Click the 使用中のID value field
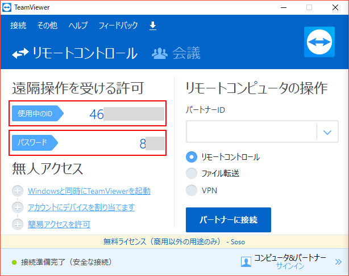This screenshot has width=349, height=276. [127, 114]
